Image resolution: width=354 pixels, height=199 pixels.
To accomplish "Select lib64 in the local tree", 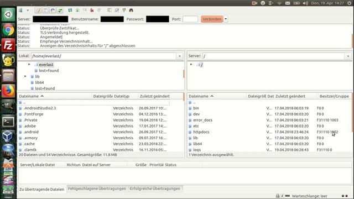I will click(39, 82).
